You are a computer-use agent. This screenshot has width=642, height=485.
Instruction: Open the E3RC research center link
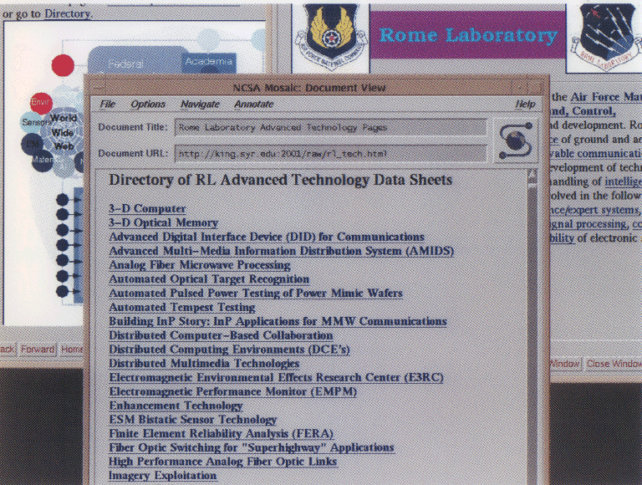click(x=276, y=377)
